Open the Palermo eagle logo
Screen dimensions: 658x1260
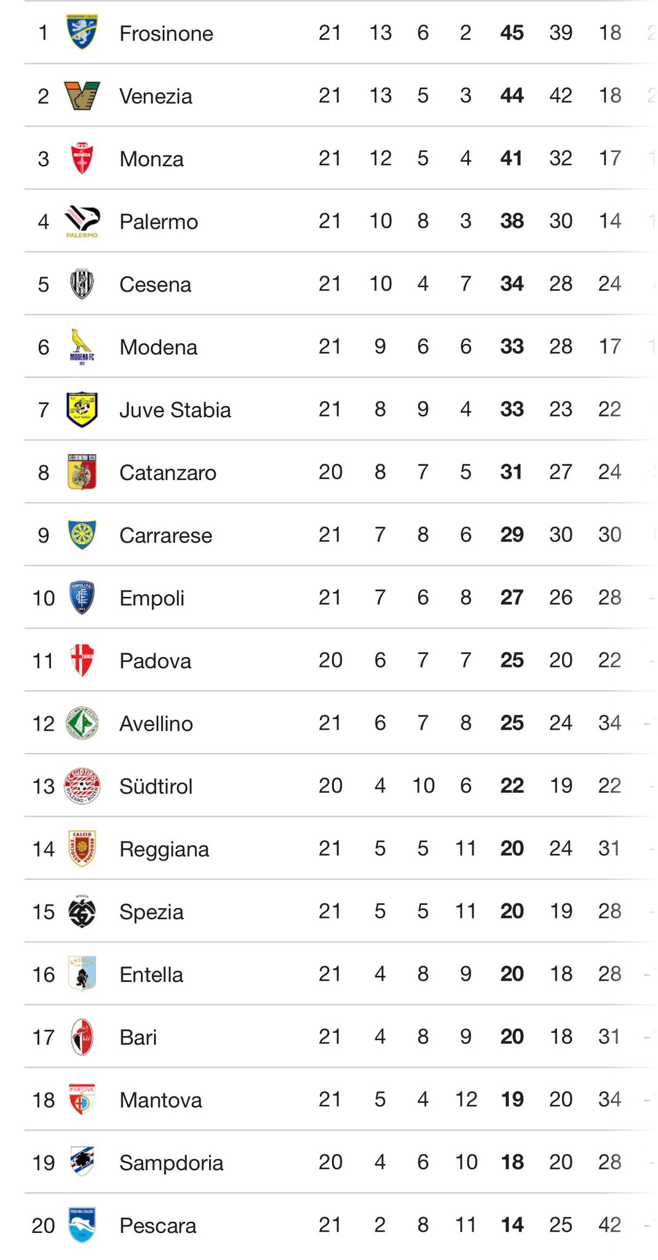[x=82, y=221]
